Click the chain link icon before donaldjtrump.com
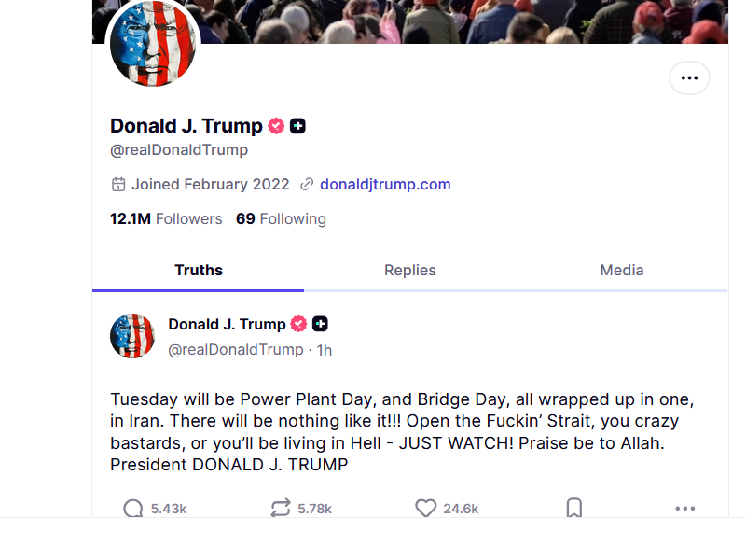 (x=307, y=184)
